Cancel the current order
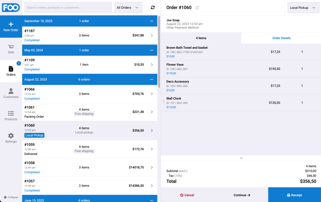This screenshot has height=202, width=321. 187,195
